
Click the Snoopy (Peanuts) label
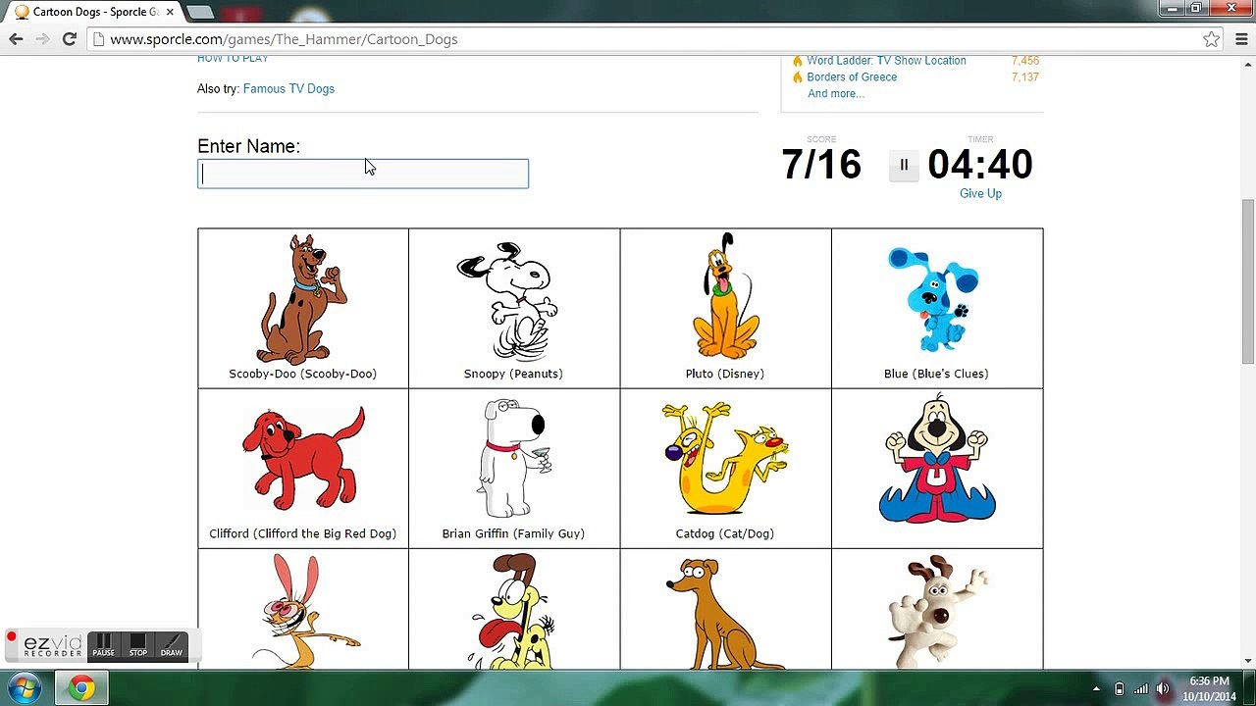[x=513, y=374]
